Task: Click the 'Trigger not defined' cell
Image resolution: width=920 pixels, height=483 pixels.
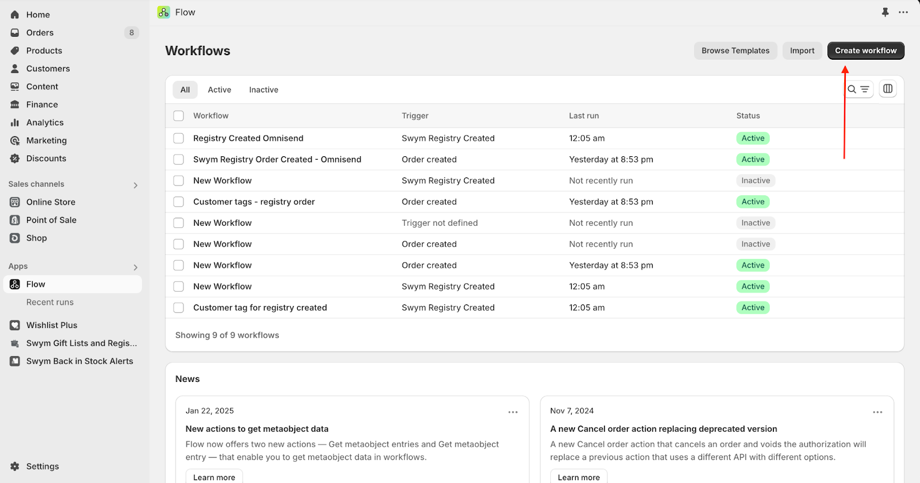Action: 440,223
